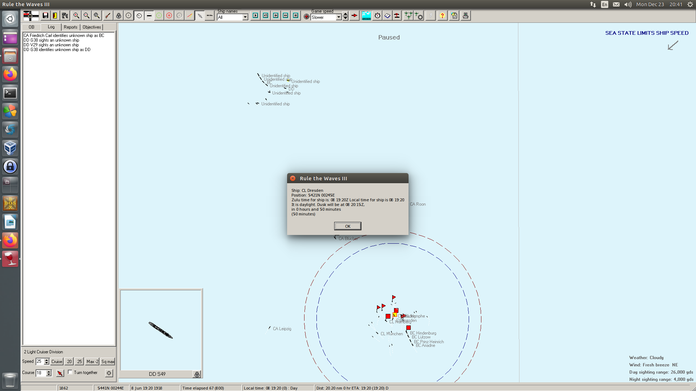The width and height of the screenshot is (696, 391).
Task: Click the save game floppy disk icon
Action: (x=45, y=16)
